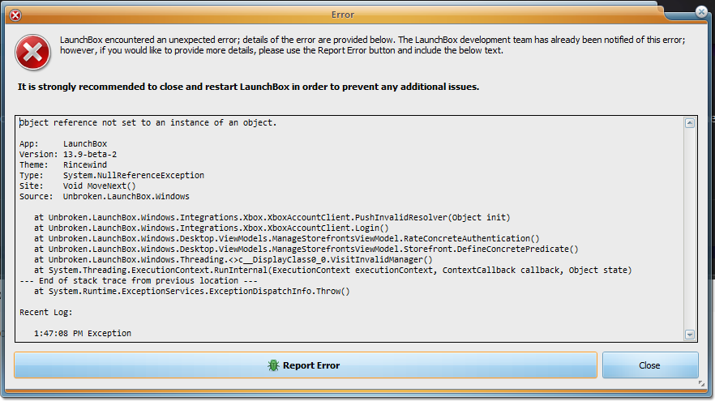Click the bold restart LaunchBox recommendation text

pos(248,87)
